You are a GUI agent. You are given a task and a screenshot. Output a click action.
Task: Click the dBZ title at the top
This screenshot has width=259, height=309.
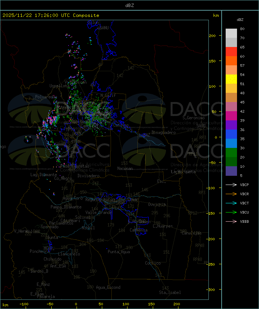[x=130, y=6]
